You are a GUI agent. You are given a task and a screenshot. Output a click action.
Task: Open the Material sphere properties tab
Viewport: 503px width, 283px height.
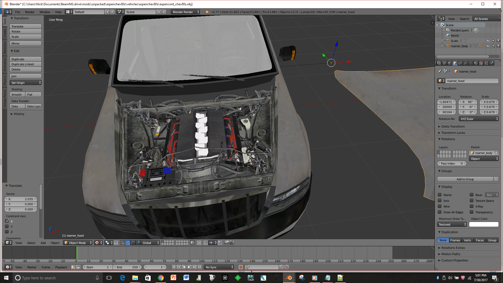(476, 63)
